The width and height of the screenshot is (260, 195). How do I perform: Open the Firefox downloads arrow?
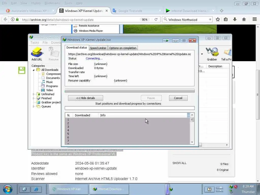[x=235, y=19]
